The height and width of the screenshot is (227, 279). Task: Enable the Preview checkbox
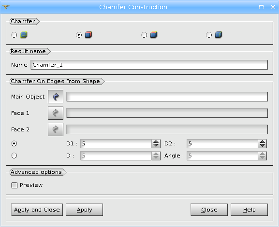(15, 185)
